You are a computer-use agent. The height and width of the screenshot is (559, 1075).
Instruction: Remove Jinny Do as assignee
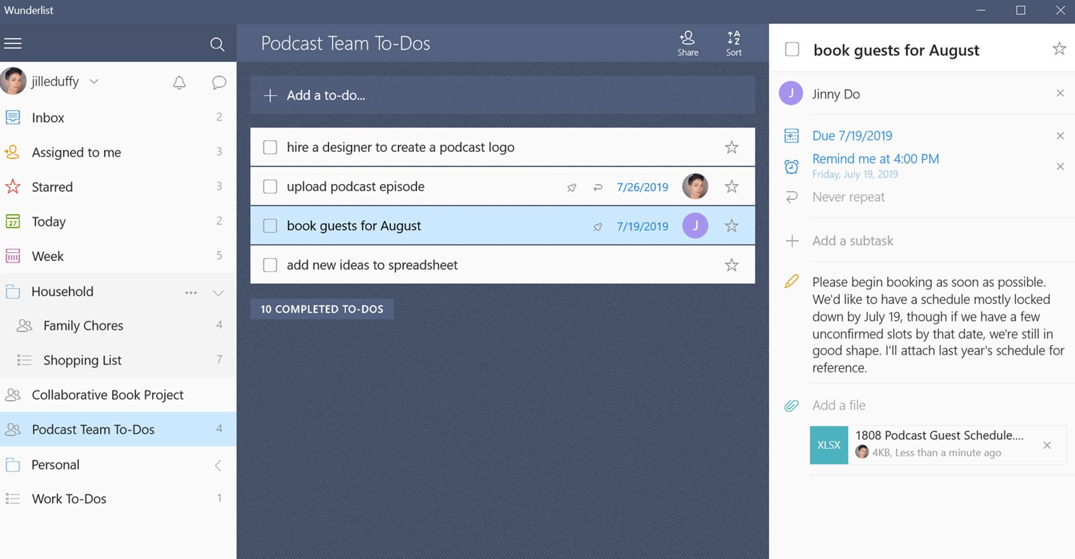(1060, 93)
